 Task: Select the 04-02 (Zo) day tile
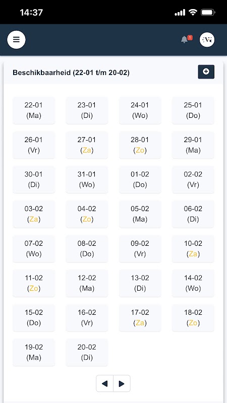(87, 214)
